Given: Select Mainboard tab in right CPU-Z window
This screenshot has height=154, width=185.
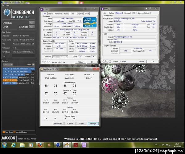Looking at the screenshot, I should tap(119, 13).
